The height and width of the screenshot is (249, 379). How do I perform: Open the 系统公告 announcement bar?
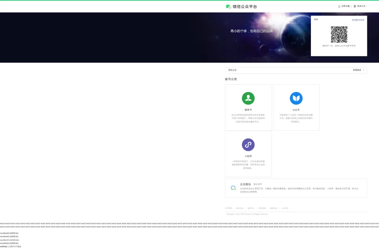(296, 70)
